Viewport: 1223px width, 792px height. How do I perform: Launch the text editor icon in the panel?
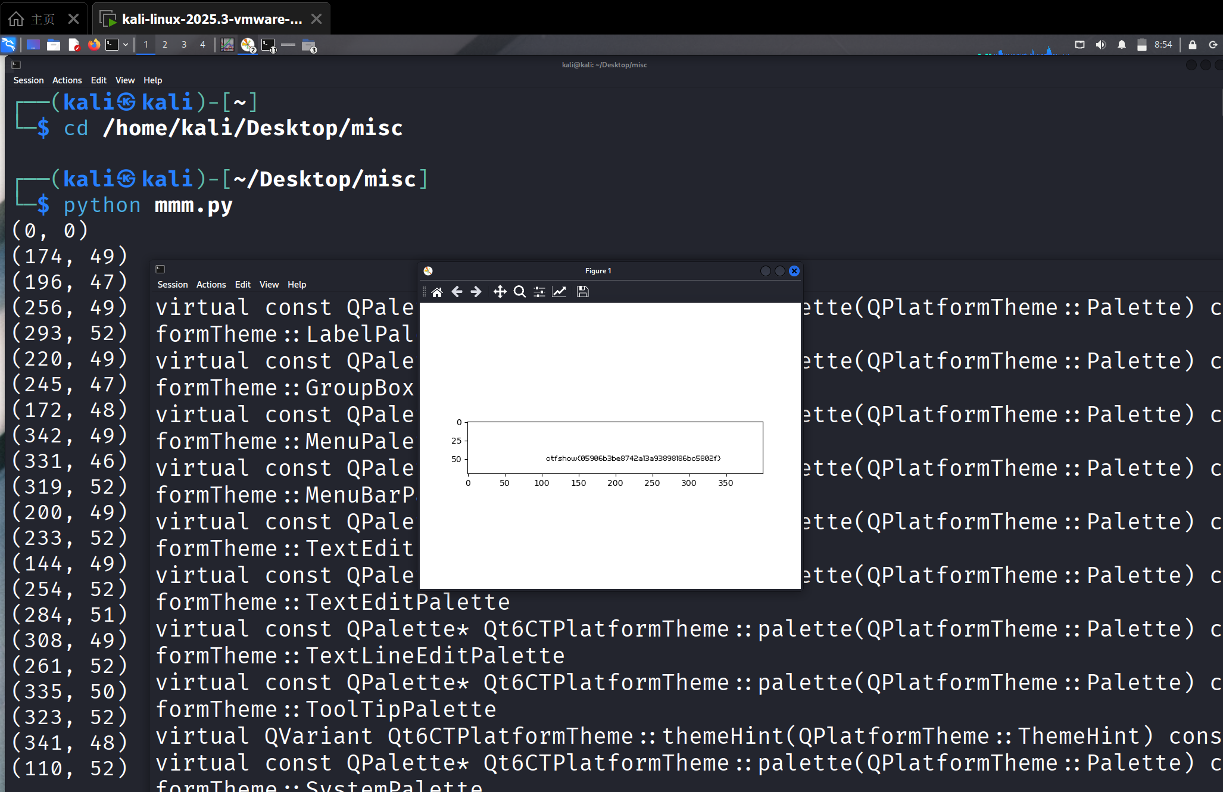(74, 45)
